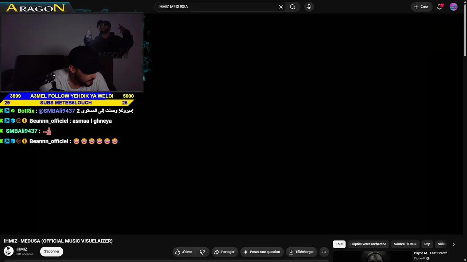Share the video via Partager

[x=224, y=252]
